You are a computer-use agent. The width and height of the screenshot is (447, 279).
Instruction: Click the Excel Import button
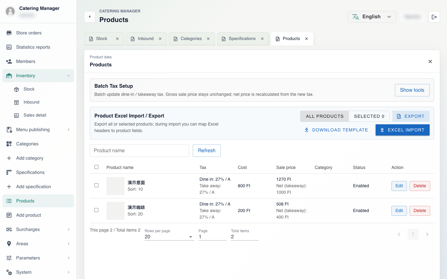pyautogui.click(x=403, y=130)
